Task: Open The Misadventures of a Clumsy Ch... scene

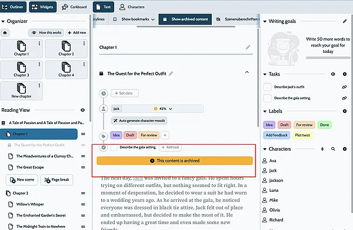Action: pos(45,156)
